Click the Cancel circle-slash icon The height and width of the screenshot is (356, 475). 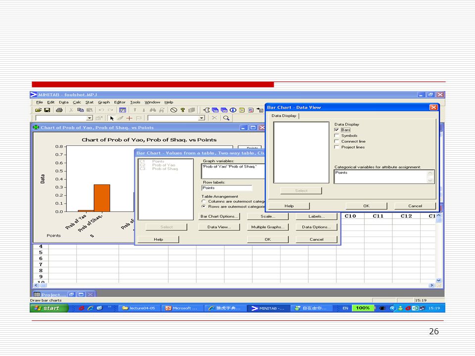[x=174, y=110]
